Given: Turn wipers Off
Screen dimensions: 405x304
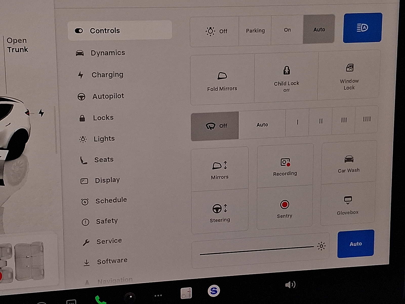Looking at the screenshot, I should pyautogui.click(x=215, y=126).
